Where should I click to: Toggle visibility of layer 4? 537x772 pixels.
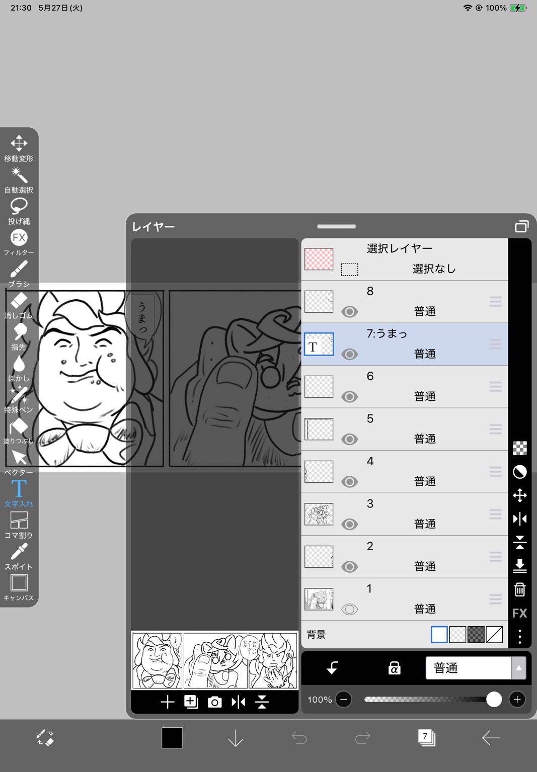[x=349, y=482]
